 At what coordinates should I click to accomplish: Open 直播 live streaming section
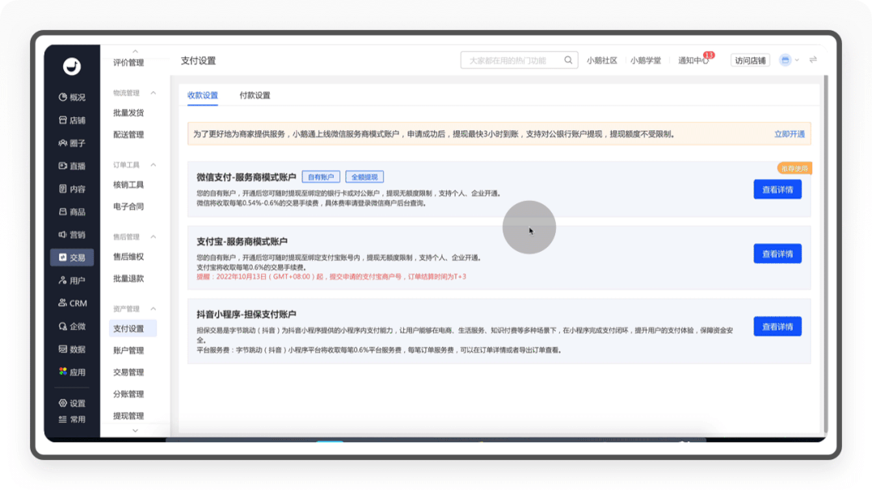(x=72, y=166)
